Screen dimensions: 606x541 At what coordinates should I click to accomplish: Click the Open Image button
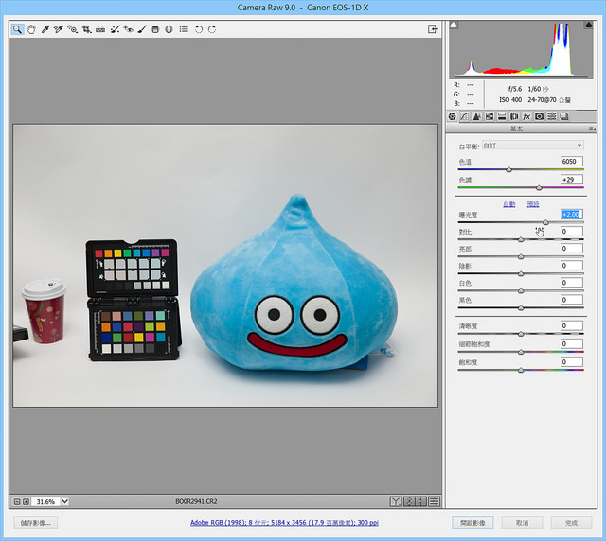pyautogui.click(x=472, y=523)
